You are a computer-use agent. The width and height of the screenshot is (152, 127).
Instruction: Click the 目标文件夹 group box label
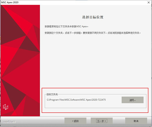52,94
